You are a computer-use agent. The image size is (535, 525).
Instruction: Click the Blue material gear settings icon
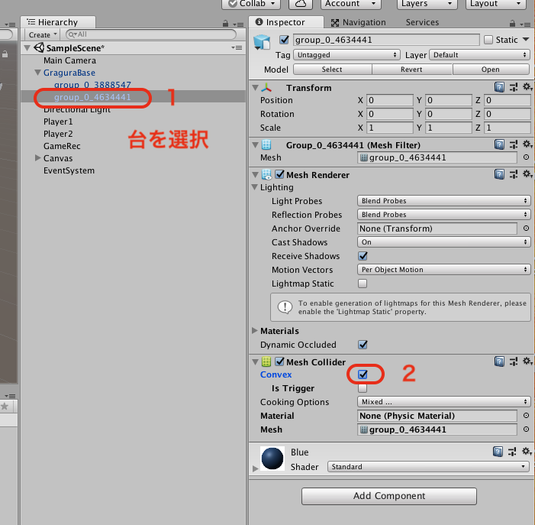coord(526,452)
